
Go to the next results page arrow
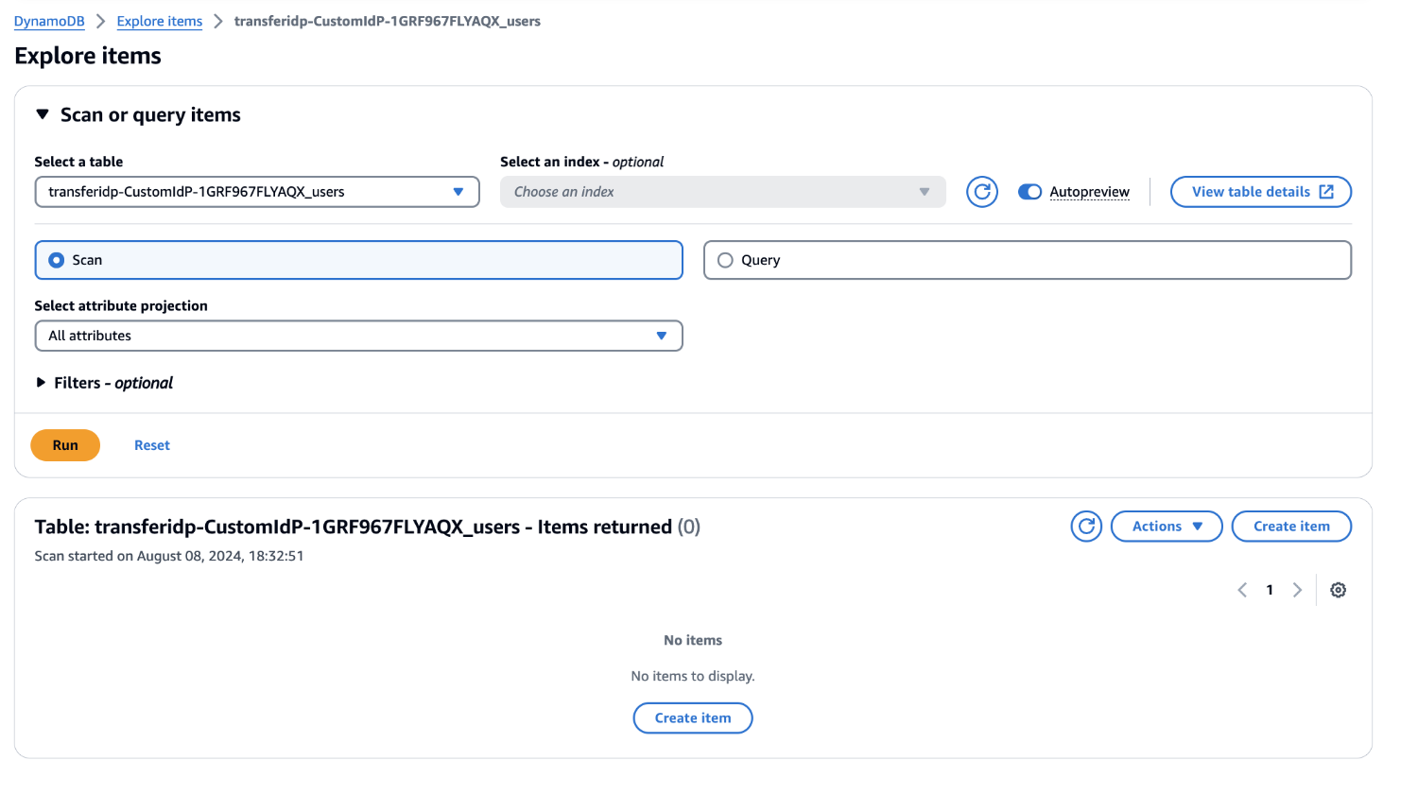coord(1297,589)
